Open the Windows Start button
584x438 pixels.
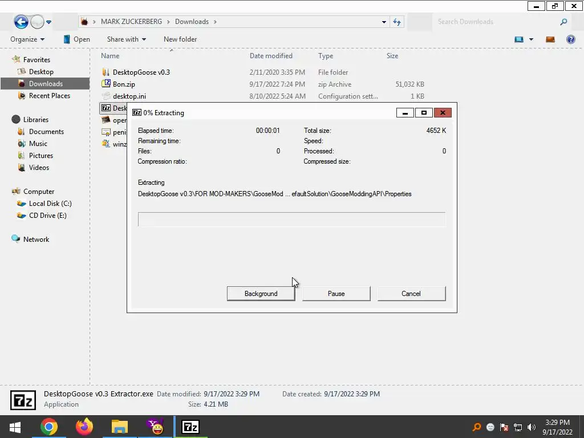tap(15, 427)
